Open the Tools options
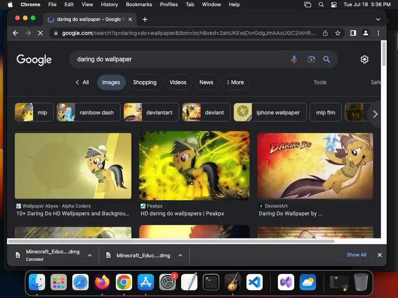The image size is (398, 298). 320,82
